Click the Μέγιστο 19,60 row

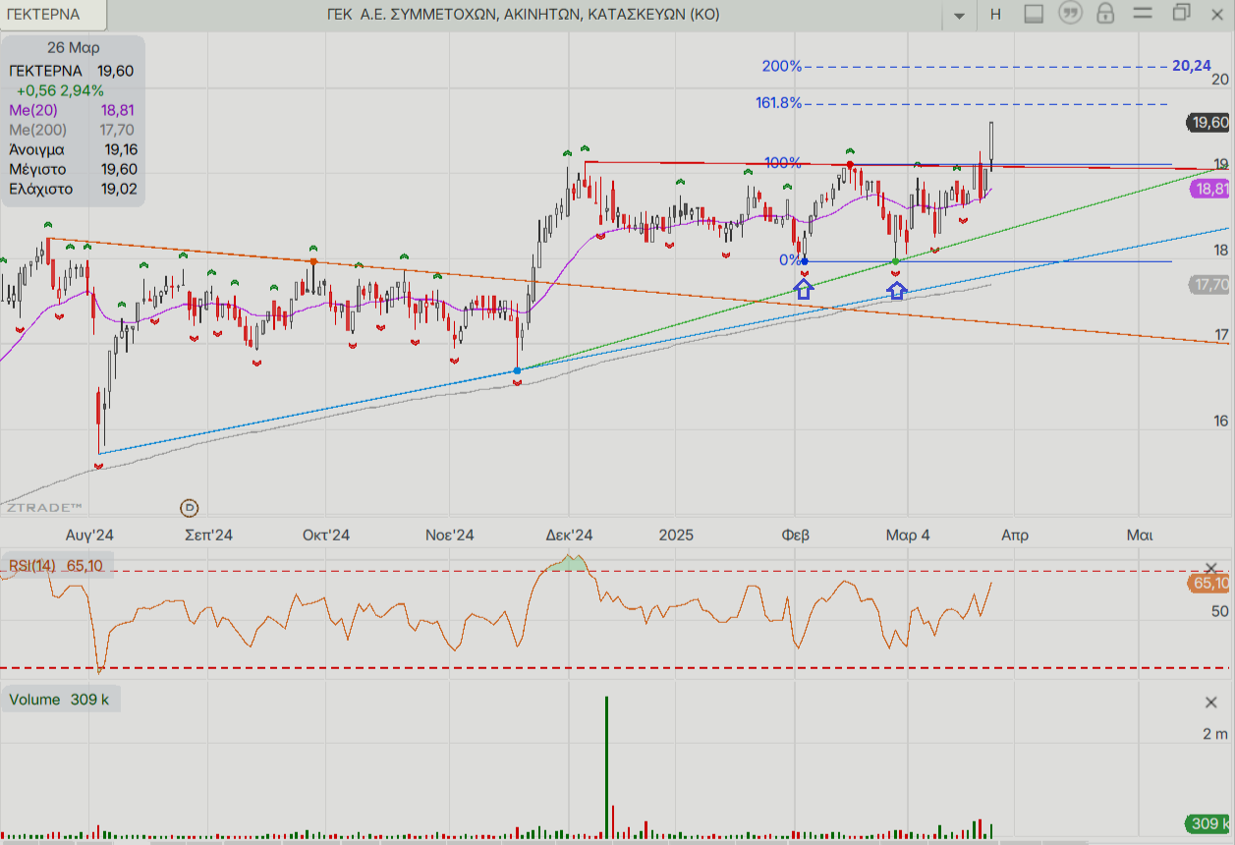tap(72, 169)
